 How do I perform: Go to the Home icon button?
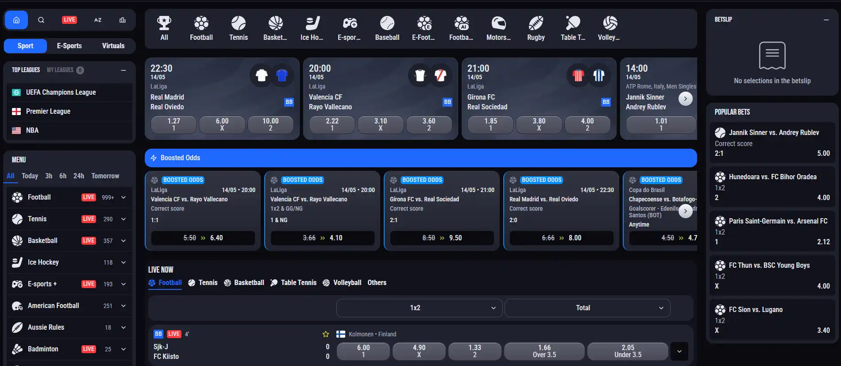click(16, 20)
